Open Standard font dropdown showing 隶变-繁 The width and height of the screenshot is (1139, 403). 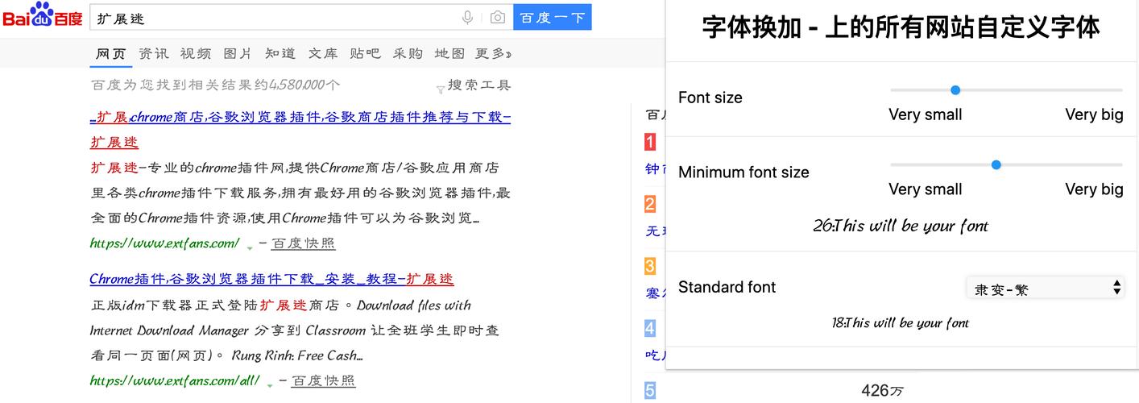click(1045, 288)
